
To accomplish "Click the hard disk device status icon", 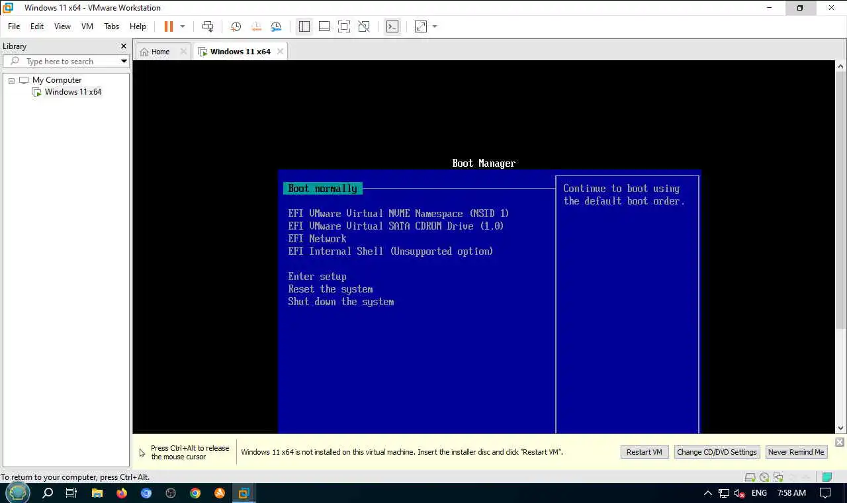I will [750, 477].
